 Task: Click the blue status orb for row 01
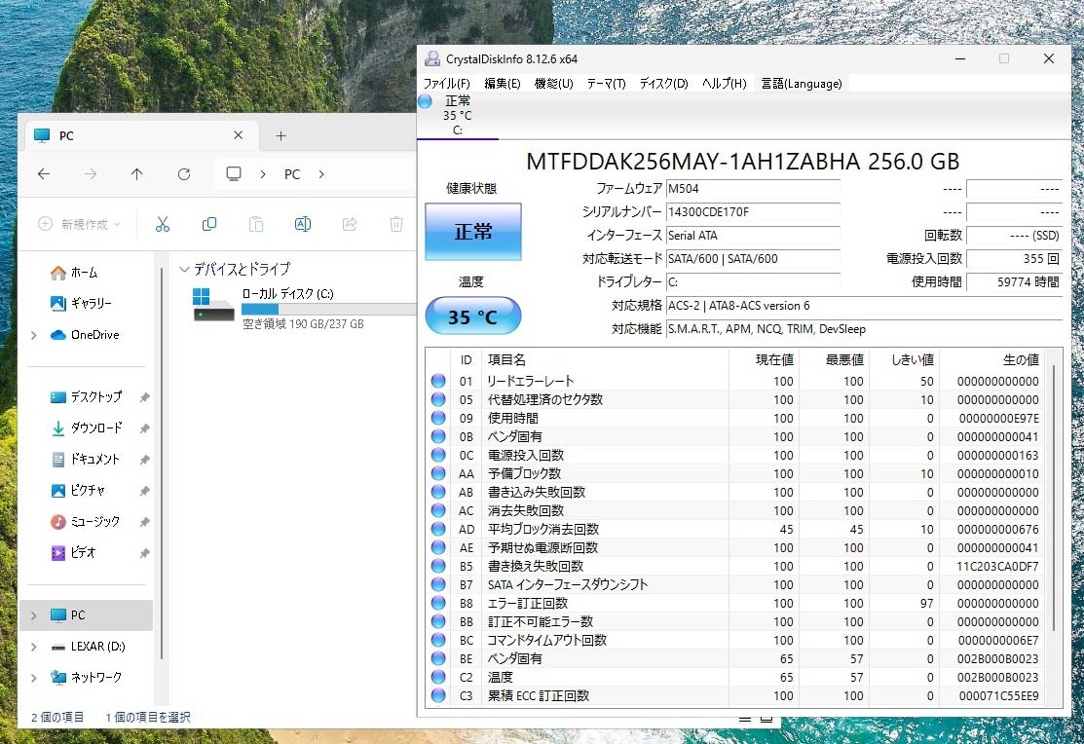(x=438, y=381)
